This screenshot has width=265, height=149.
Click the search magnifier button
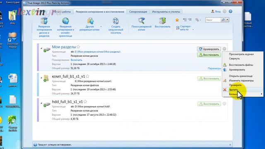(223, 20)
